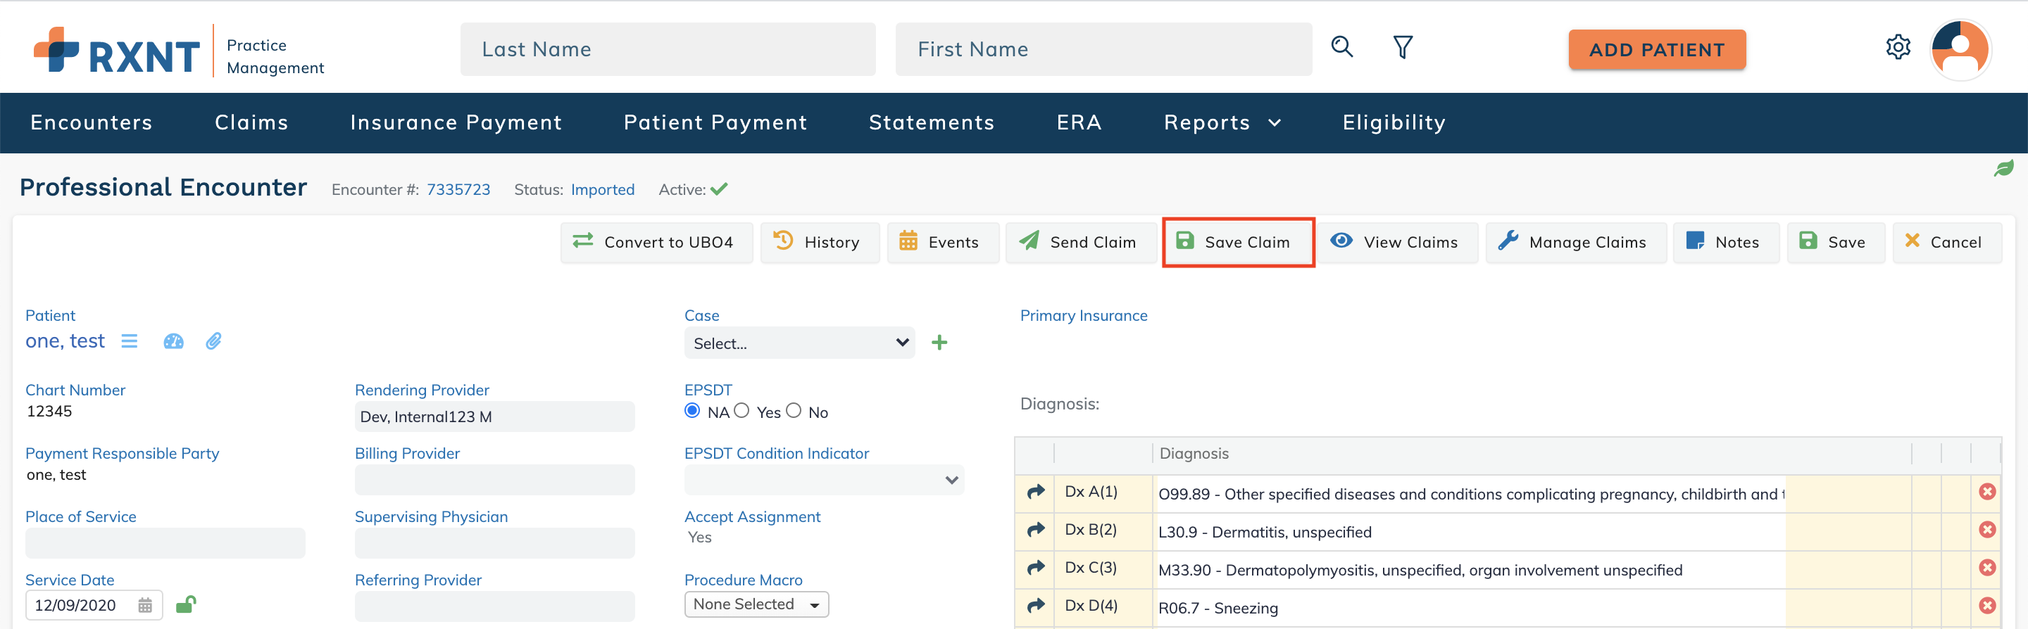Screen dimensions: 2028x629
Task: Open the settings gear icon
Action: click(x=1897, y=48)
